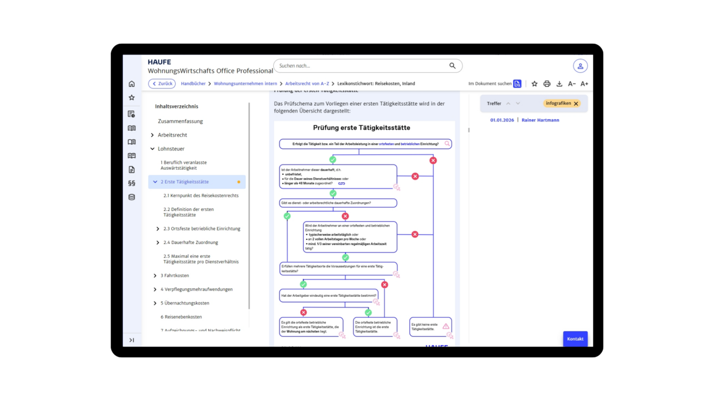The height and width of the screenshot is (401, 714).
Task: Open the database icon in the sidebar
Action: click(132, 197)
